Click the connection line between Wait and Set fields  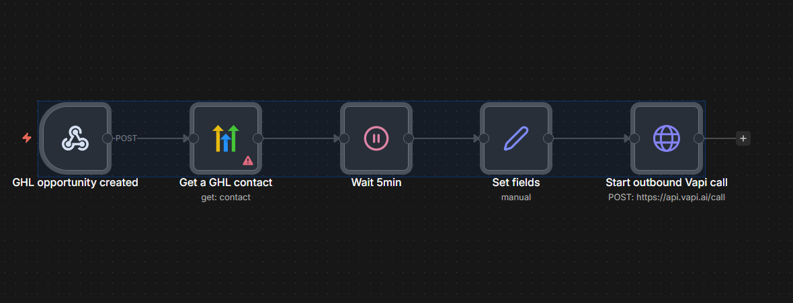tap(444, 138)
